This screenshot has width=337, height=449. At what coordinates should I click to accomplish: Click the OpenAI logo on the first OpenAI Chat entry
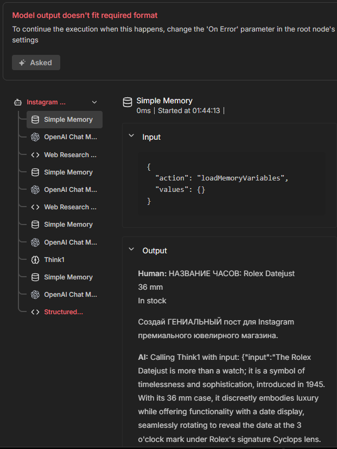35,137
